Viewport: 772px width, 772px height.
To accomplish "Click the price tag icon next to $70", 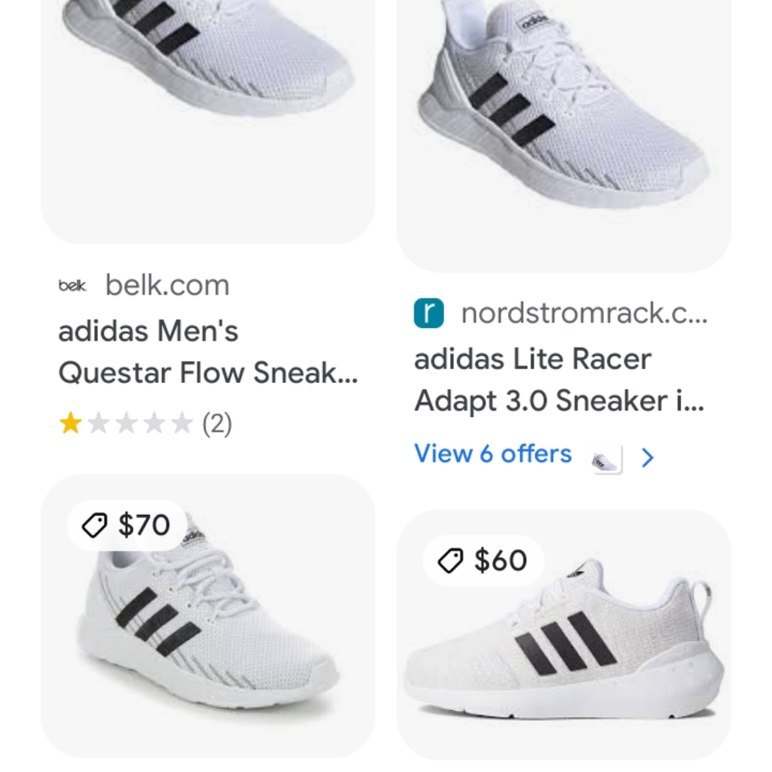I will pyautogui.click(x=94, y=525).
